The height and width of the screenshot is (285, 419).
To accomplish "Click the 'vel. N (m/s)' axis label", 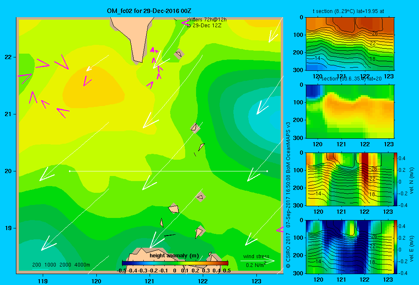I will tap(411, 181).
